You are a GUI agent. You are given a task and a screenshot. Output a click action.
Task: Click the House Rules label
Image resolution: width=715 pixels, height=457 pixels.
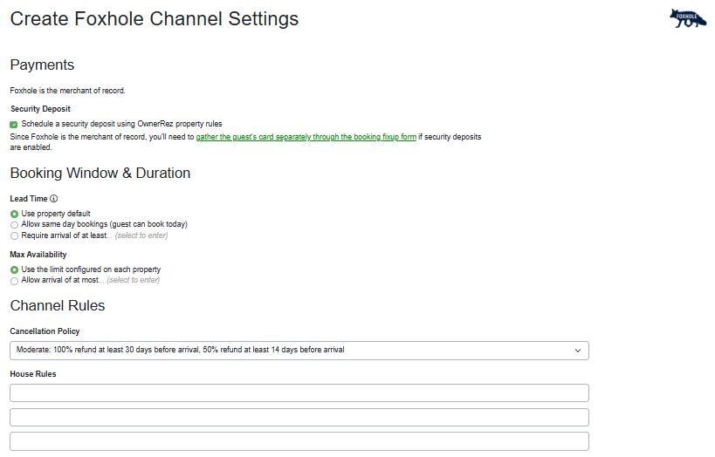pyautogui.click(x=33, y=374)
